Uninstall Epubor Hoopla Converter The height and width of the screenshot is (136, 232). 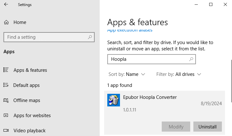[x=207, y=127]
